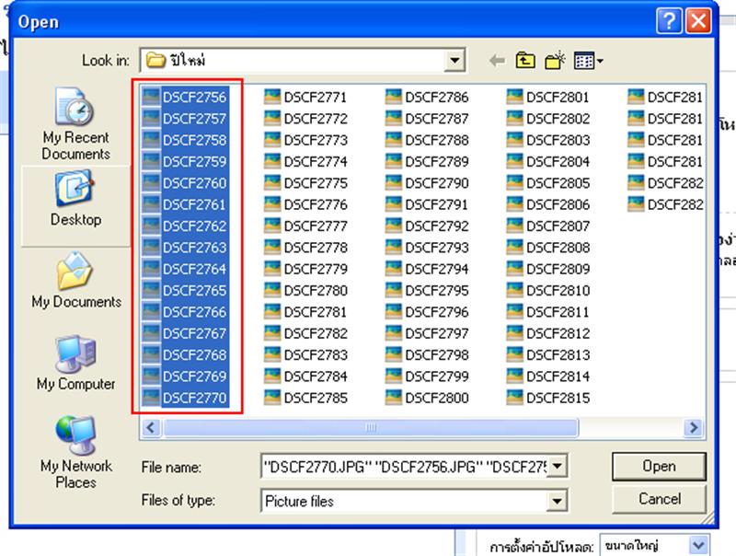
Task: Click the Help question mark button
Action: pos(671,20)
